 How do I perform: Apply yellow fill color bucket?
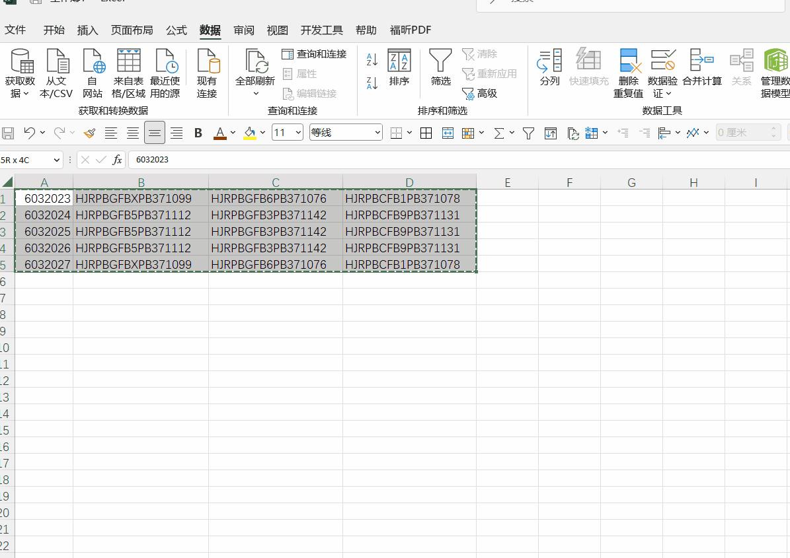click(x=250, y=133)
